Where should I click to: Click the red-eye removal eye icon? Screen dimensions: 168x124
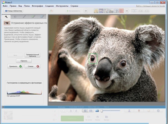pos(7,23)
